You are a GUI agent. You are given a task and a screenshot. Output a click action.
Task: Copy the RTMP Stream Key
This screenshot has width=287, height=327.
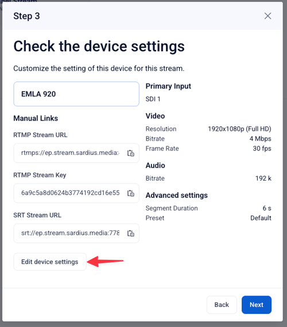click(x=131, y=193)
